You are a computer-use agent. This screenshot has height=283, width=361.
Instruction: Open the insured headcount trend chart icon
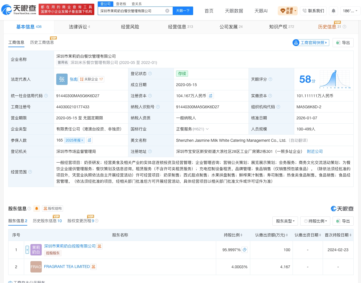point(89,140)
